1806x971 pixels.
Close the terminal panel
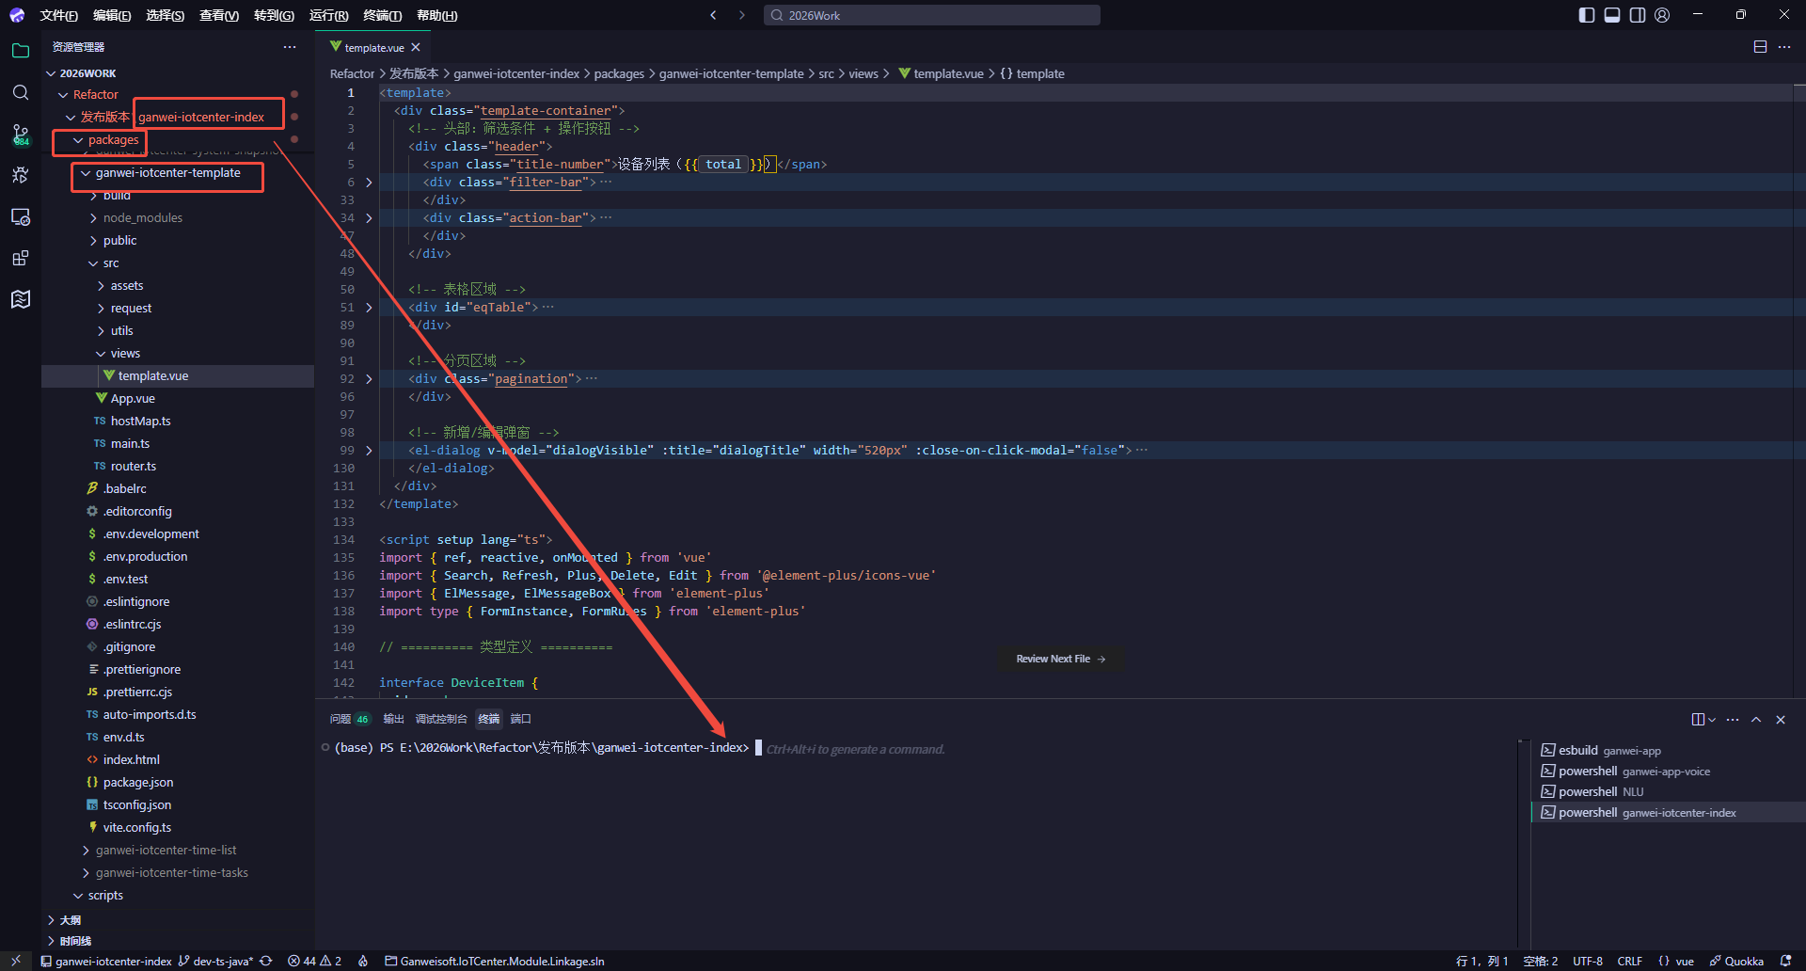[x=1781, y=720]
